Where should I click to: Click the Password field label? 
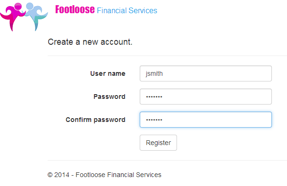[x=109, y=97]
